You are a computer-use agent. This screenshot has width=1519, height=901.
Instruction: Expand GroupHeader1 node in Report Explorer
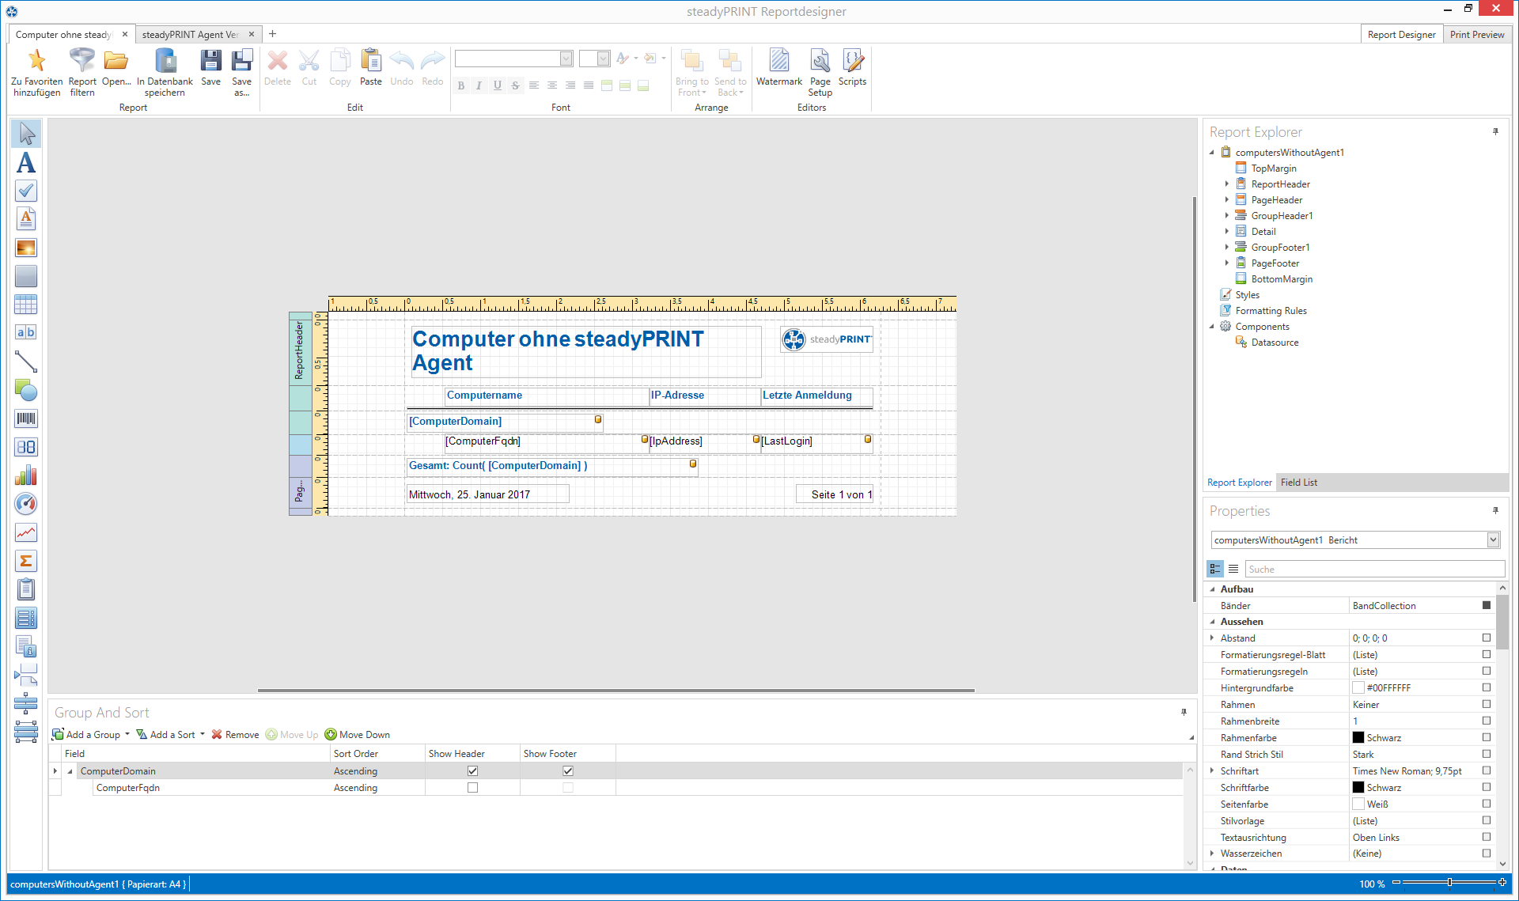pyautogui.click(x=1227, y=215)
